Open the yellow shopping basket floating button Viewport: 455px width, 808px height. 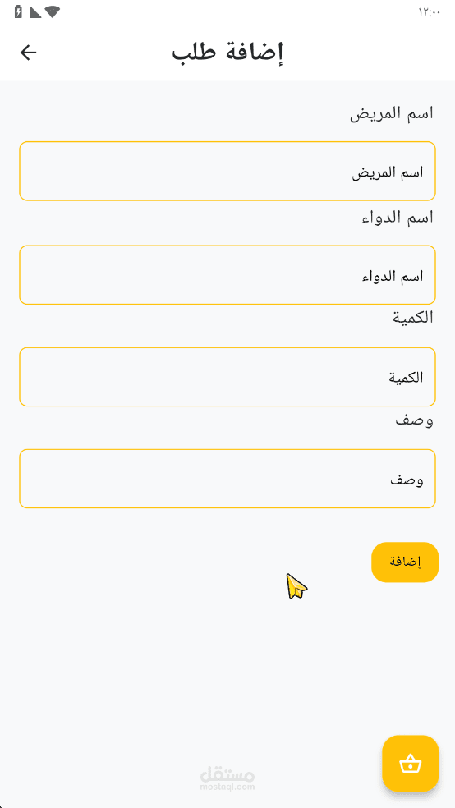tap(410, 763)
